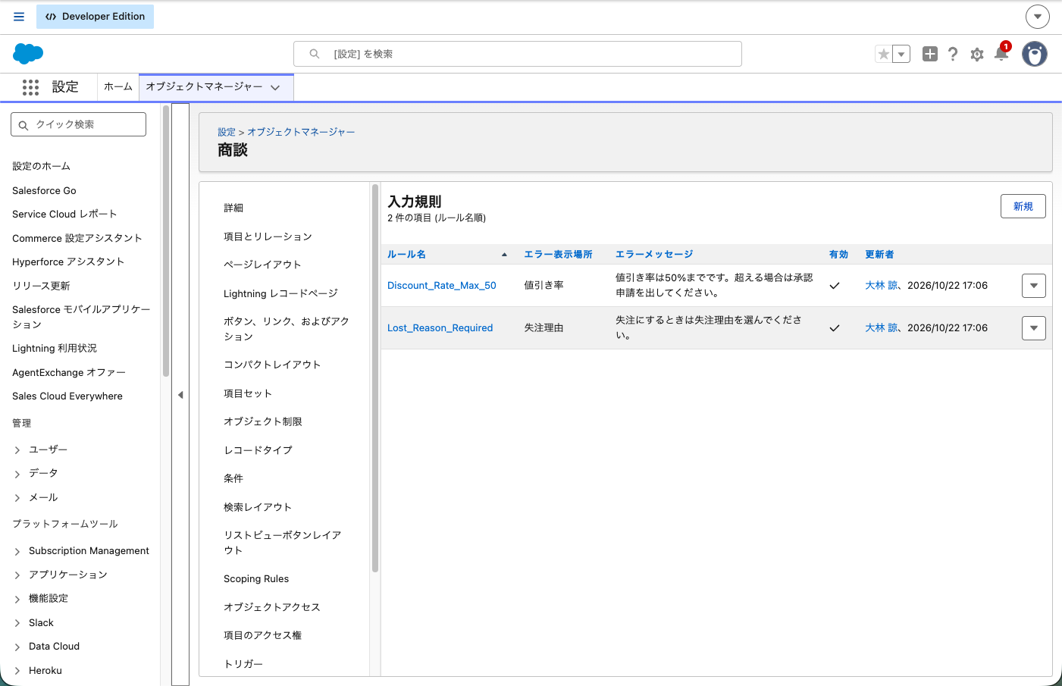
Task: Click the 設定 breadcrumb link
Action: coord(227,132)
